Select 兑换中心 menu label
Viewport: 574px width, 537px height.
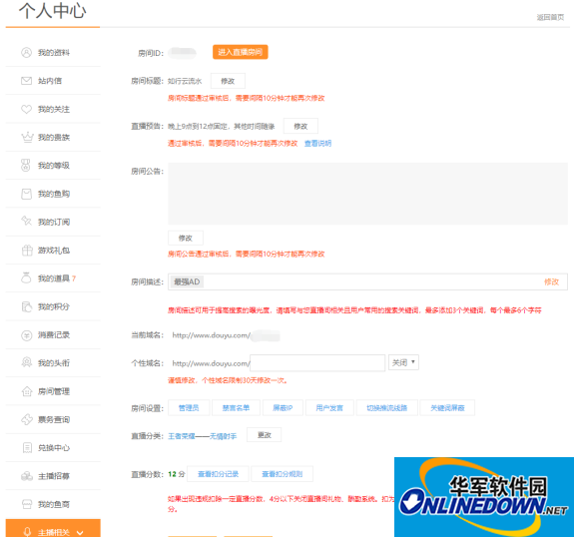coord(54,448)
